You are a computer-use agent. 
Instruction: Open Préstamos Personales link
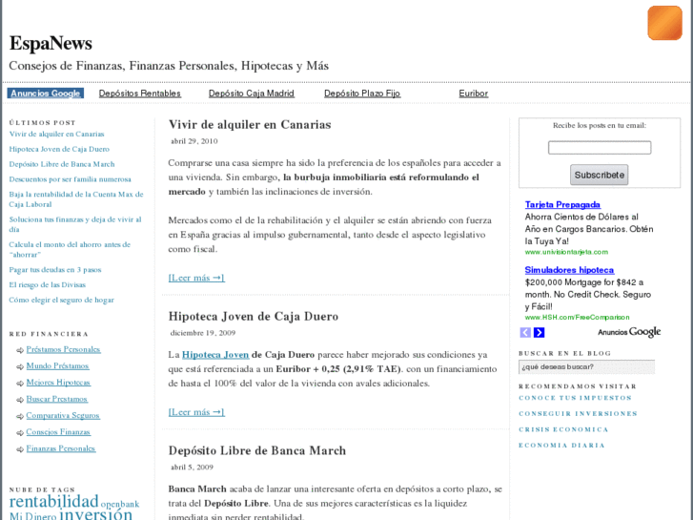coord(63,349)
